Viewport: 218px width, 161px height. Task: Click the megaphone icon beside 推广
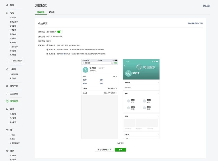coord(7,130)
